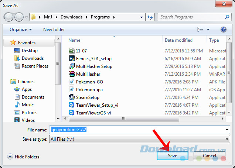Select the 11-07 spreadsheet file icon

coord(71,51)
